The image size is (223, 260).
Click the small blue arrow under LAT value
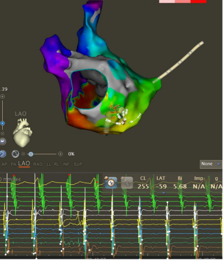pos(163,193)
